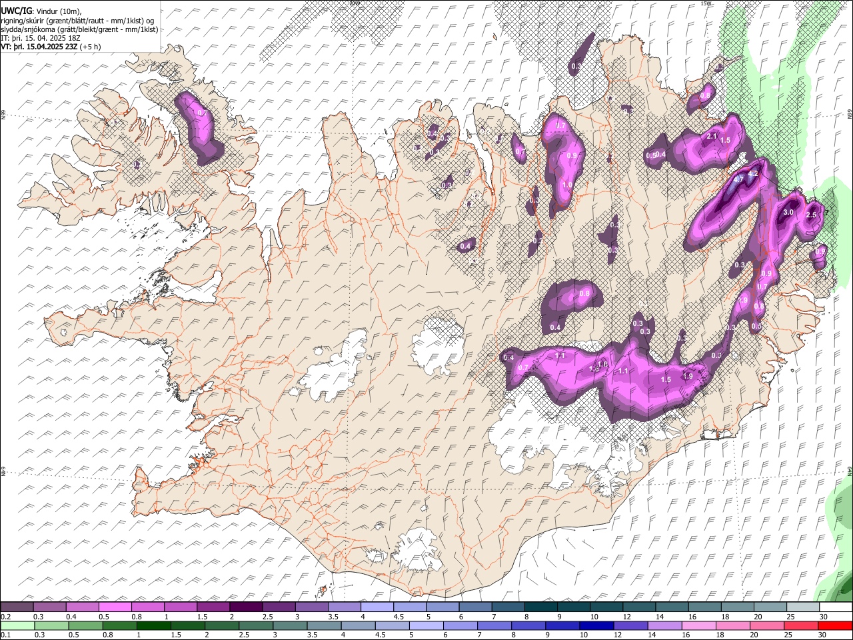This screenshot has width=853, height=640.
Task: Click the 'UWC/IG' title text
Action: [x=15, y=11]
